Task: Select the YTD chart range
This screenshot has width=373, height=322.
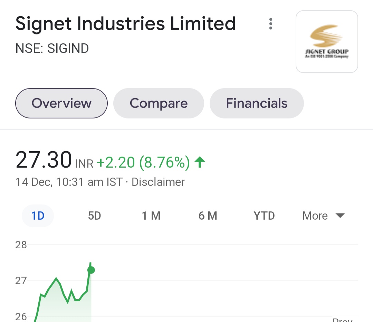Action: point(264,216)
